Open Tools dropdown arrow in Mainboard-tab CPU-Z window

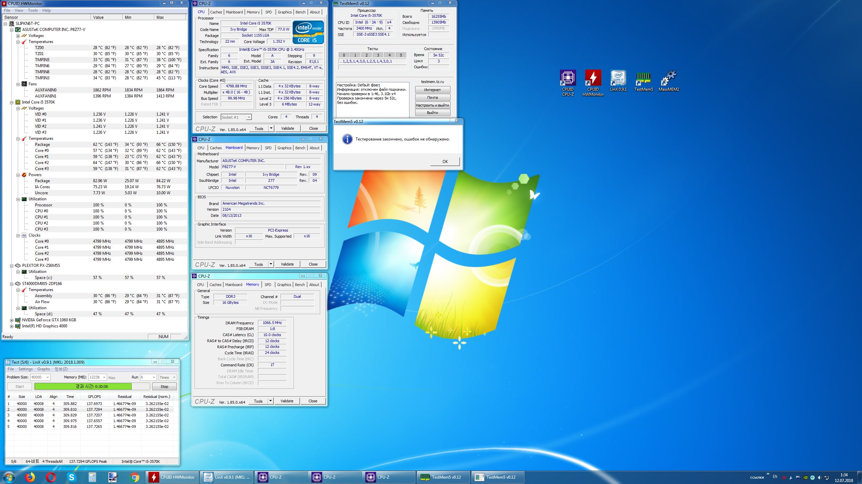coord(270,264)
